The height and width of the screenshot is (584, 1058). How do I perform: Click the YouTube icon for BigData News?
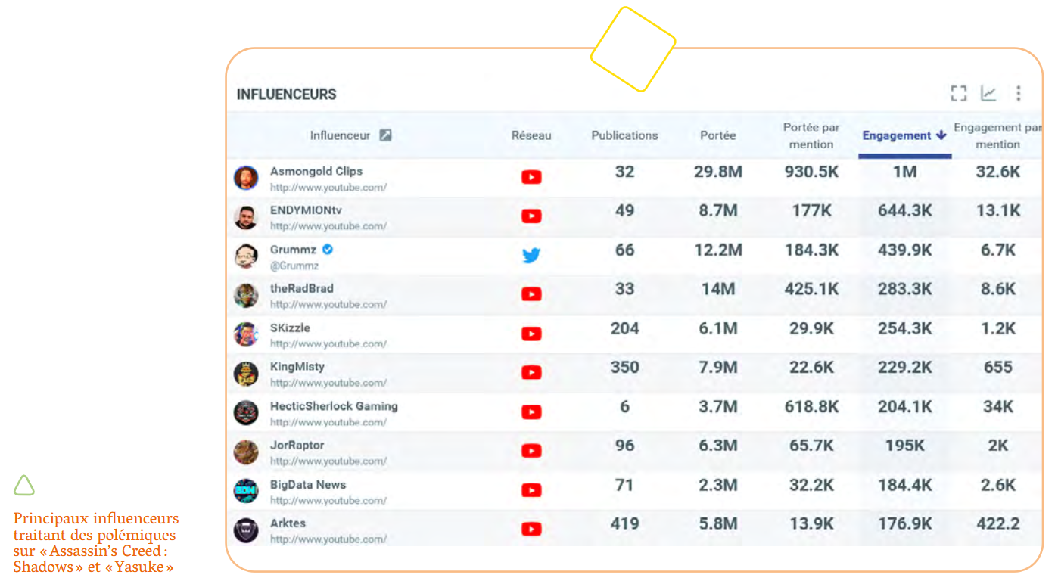531,490
